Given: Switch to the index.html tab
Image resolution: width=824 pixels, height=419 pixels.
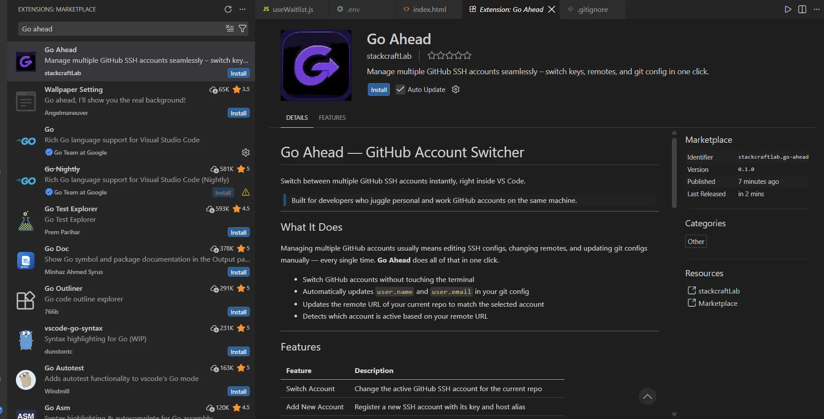Looking at the screenshot, I should pos(429,9).
